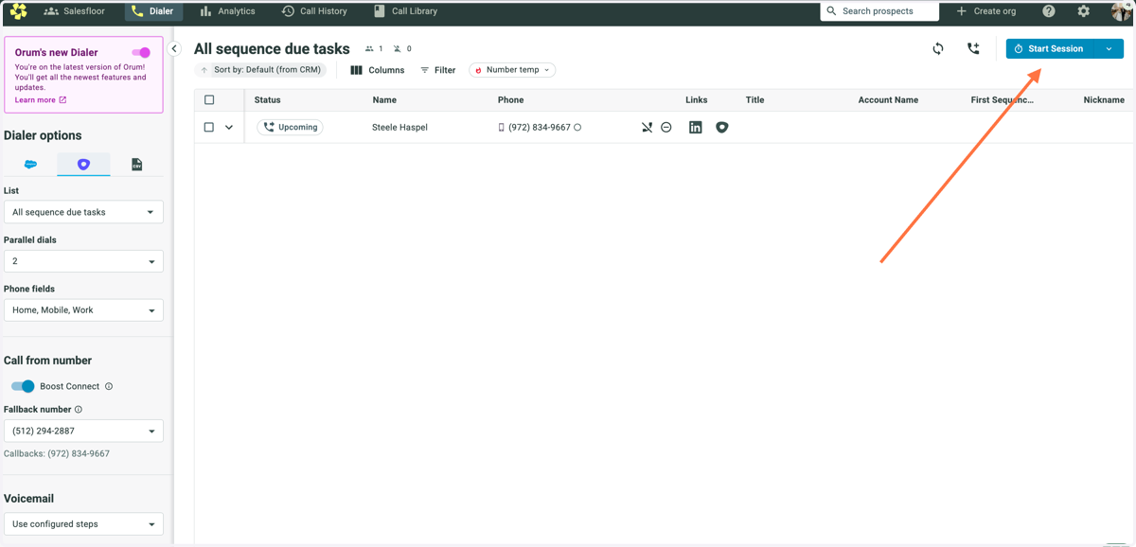Viewport: 1136px width, 547px height.
Task: Click the Upcoming status badge
Action: click(x=291, y=127)
